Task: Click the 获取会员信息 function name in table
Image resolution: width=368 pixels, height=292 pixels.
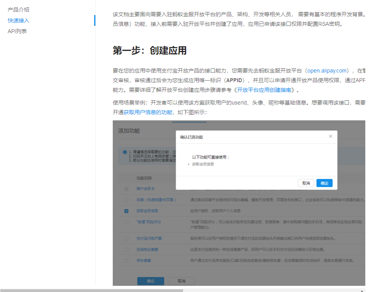Action: click(x=147, y=211)
